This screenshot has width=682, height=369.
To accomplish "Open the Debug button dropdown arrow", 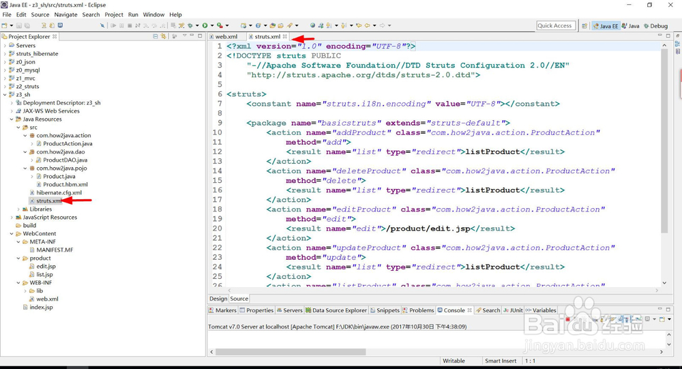I will coord(197,26).
